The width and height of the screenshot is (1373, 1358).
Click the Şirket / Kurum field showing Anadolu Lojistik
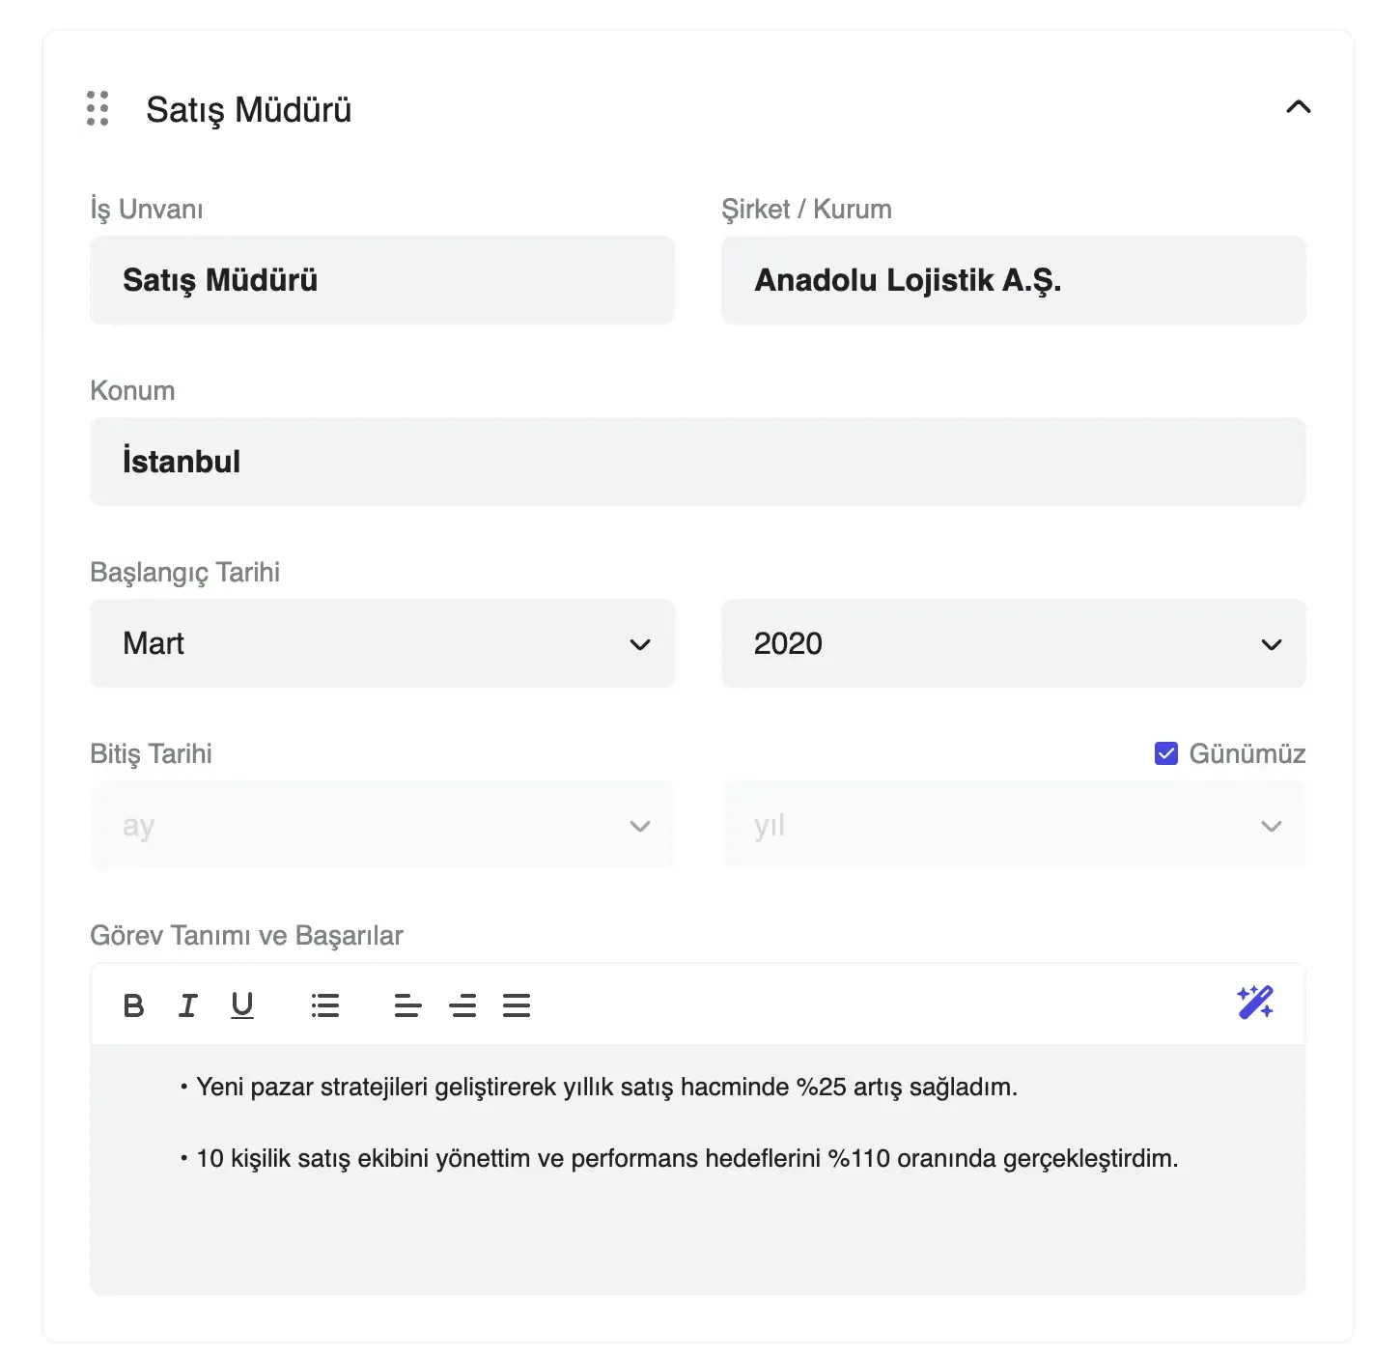(x=1013, y=280)
